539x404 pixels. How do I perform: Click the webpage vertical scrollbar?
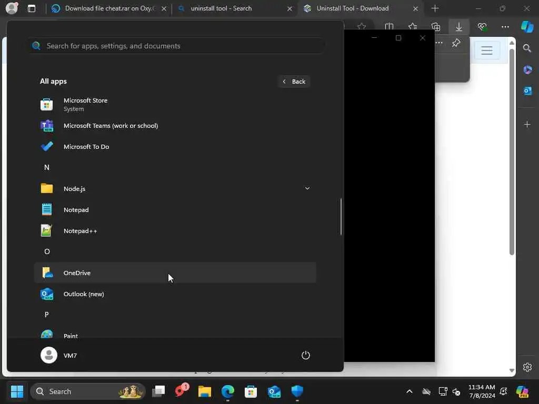click(512, 152)
